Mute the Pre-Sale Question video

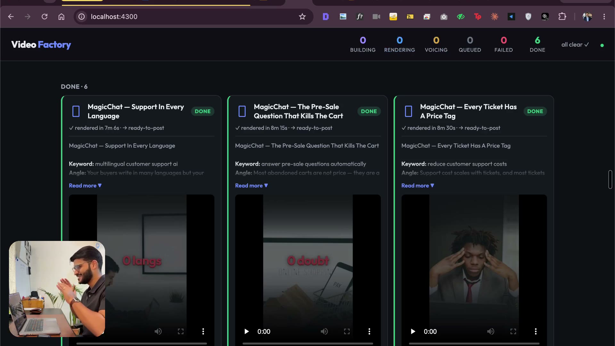pos(324,331)
